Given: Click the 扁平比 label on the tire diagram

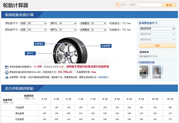Looking at the screenshot, I should [30, 53].
